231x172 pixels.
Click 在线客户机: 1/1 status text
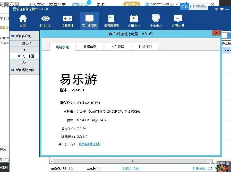click(x=62, y=168)
